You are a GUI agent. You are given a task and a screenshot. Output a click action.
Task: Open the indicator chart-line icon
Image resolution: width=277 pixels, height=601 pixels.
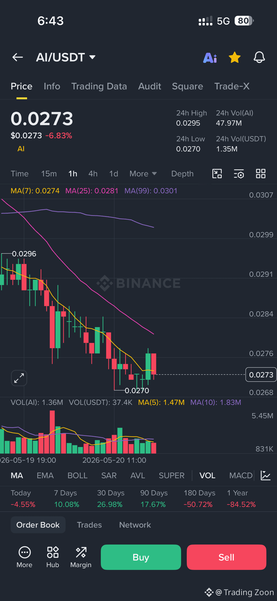(x=266, y=476)
